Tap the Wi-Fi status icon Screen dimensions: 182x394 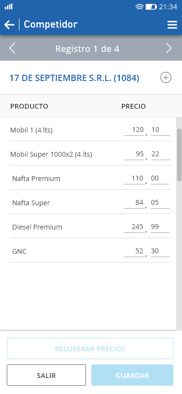pyautogui.click(x=139, y=7)
